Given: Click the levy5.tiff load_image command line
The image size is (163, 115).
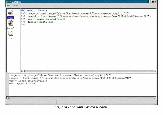Looking at the screenshot, I should tap(78, 13).
